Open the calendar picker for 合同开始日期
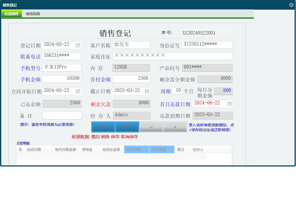The width and height of the screenshot is (296, 212). 78,91
